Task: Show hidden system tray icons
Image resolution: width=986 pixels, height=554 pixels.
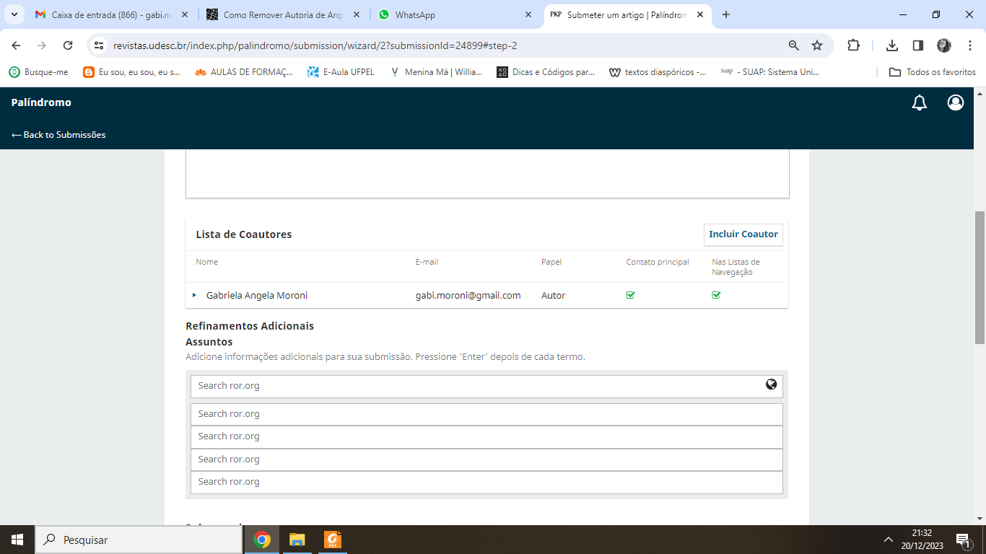Action: coord(888,540)
